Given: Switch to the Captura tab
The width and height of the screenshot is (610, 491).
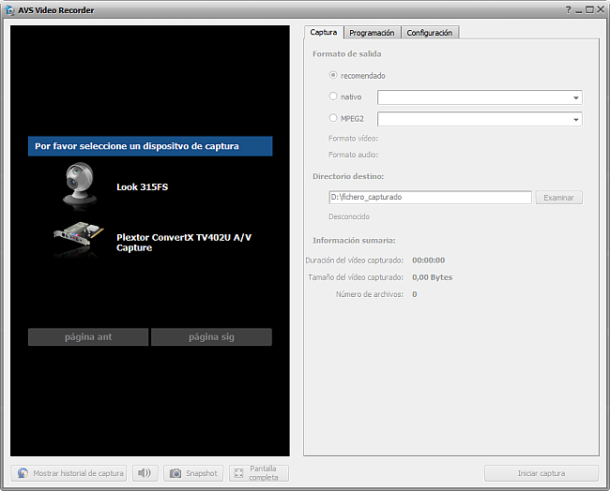Looking at the screenshot, I should pyautogui.click(x=324, y=32).
